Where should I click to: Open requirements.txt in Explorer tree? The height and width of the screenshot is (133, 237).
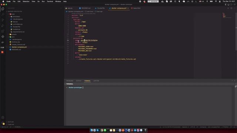pos(19,32)
